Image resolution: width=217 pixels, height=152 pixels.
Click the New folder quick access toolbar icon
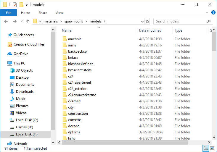click(21, 5)
